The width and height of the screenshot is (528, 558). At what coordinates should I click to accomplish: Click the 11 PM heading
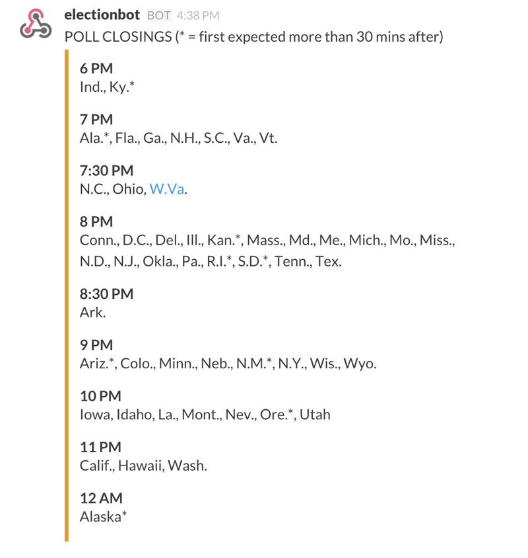[100, 448]
